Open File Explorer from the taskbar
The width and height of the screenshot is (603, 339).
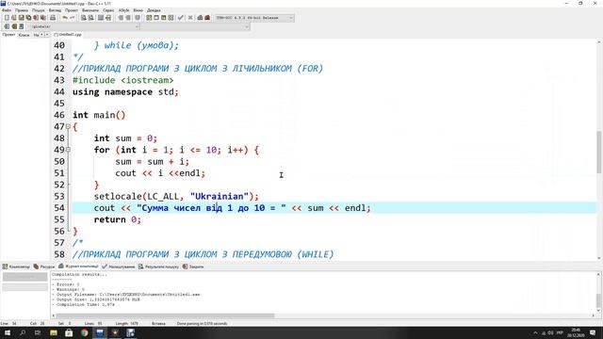tap(54, 332)
